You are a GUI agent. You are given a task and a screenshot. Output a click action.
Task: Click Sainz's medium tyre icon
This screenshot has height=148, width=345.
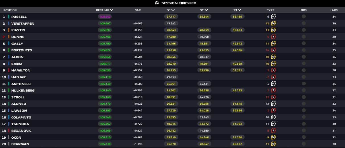(273, 64)
